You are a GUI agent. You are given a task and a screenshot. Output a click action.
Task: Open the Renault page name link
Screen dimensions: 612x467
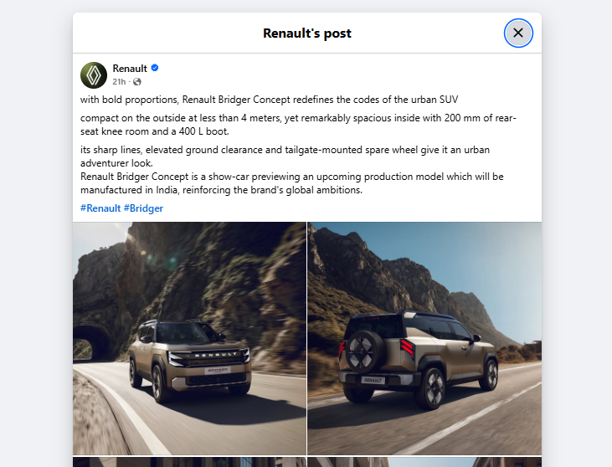click(130, 69)
